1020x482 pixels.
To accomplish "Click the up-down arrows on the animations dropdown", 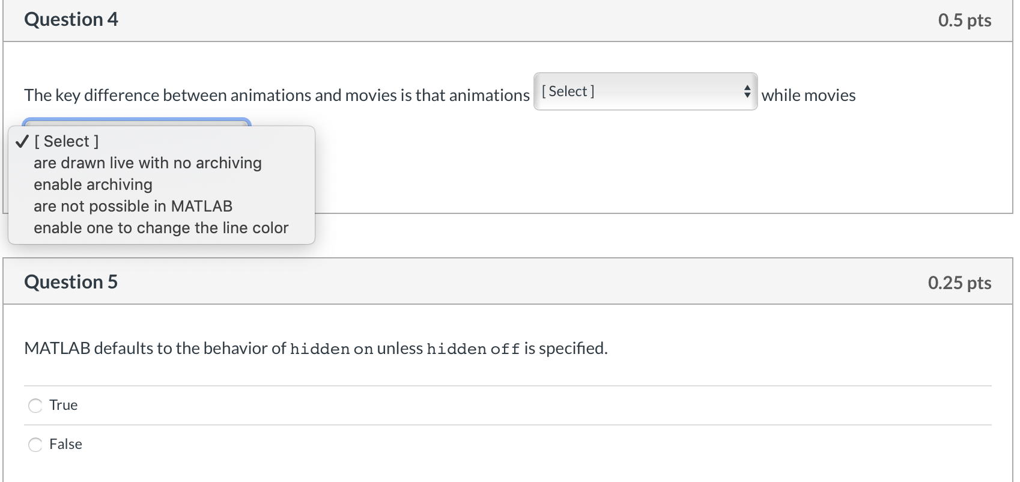I will 747,91.
